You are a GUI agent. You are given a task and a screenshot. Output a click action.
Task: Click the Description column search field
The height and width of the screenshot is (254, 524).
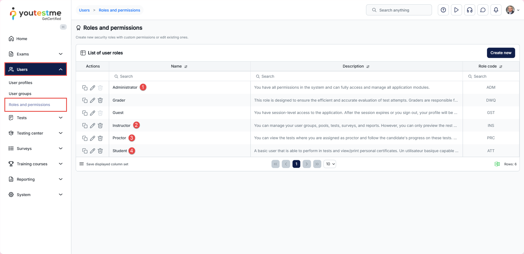(x=357, y=76)
